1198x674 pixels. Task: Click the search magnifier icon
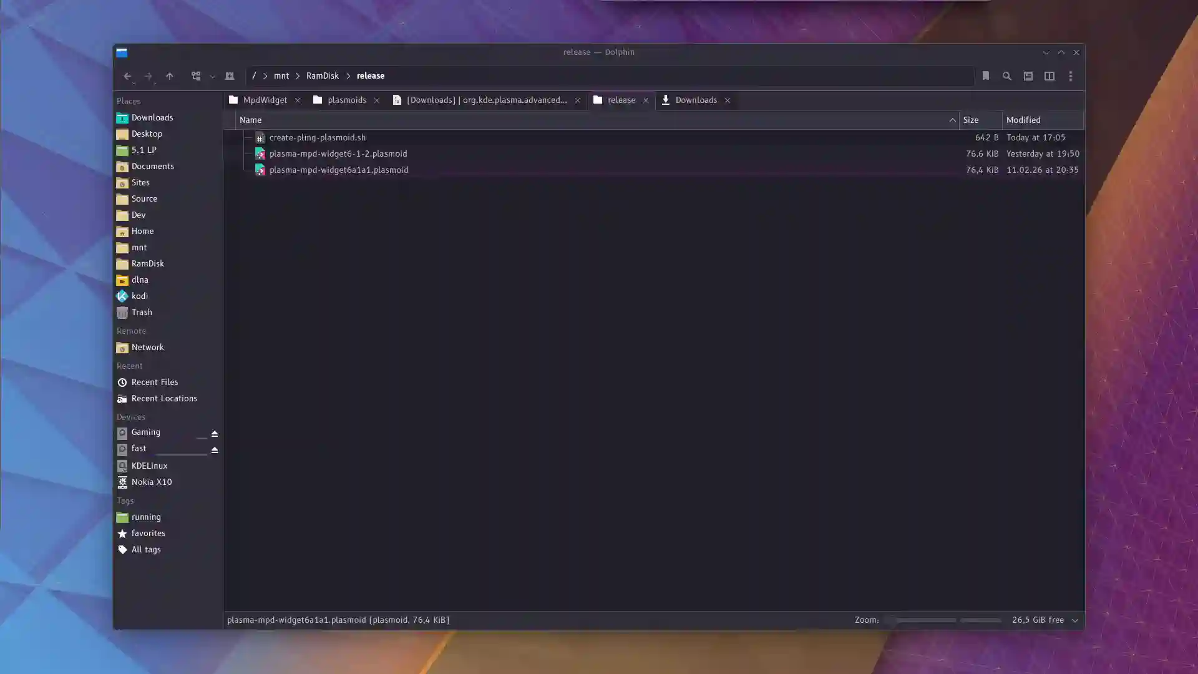(1006, 76)
